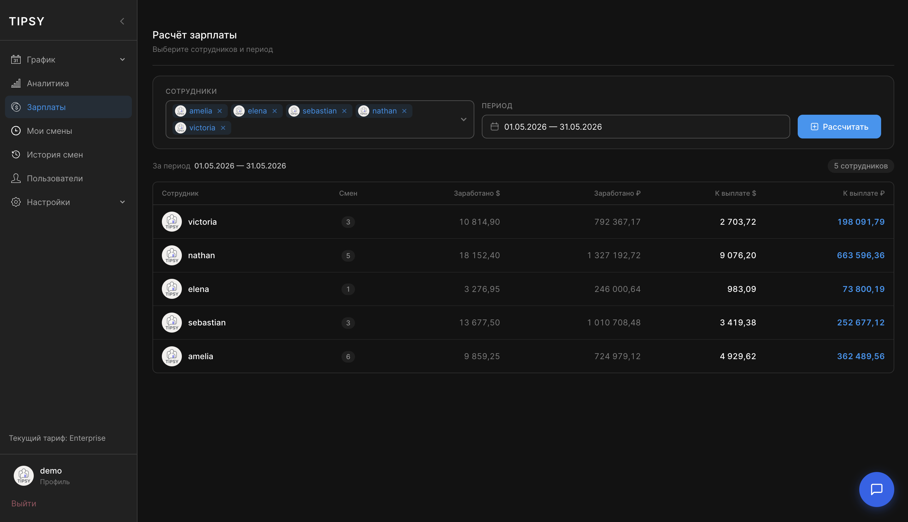The width and height of the screenshot is (908, 522).
Task: Click amelia's shift count badge 6
Action: [348, 357]
